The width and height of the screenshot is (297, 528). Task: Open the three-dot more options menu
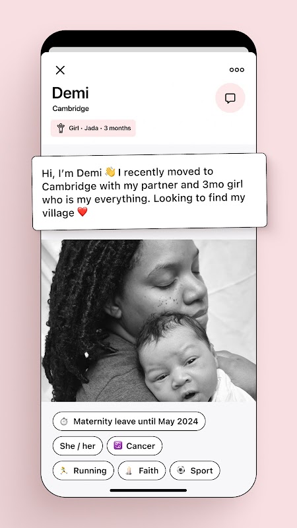(x=237, y=70)
